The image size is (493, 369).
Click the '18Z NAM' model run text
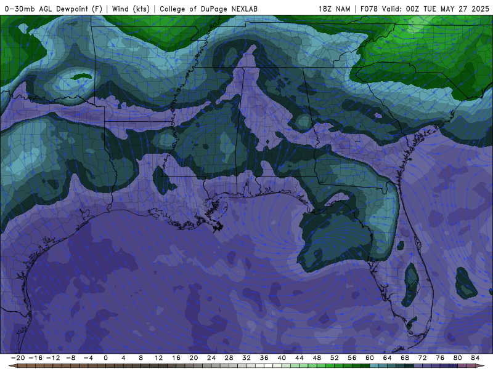click(334, 9)
